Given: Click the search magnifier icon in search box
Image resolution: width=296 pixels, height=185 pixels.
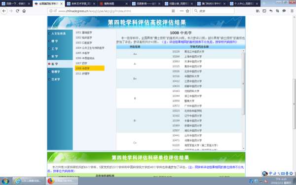Looking at the screenshot, I should pyautogui.click(x=196, y=11).
